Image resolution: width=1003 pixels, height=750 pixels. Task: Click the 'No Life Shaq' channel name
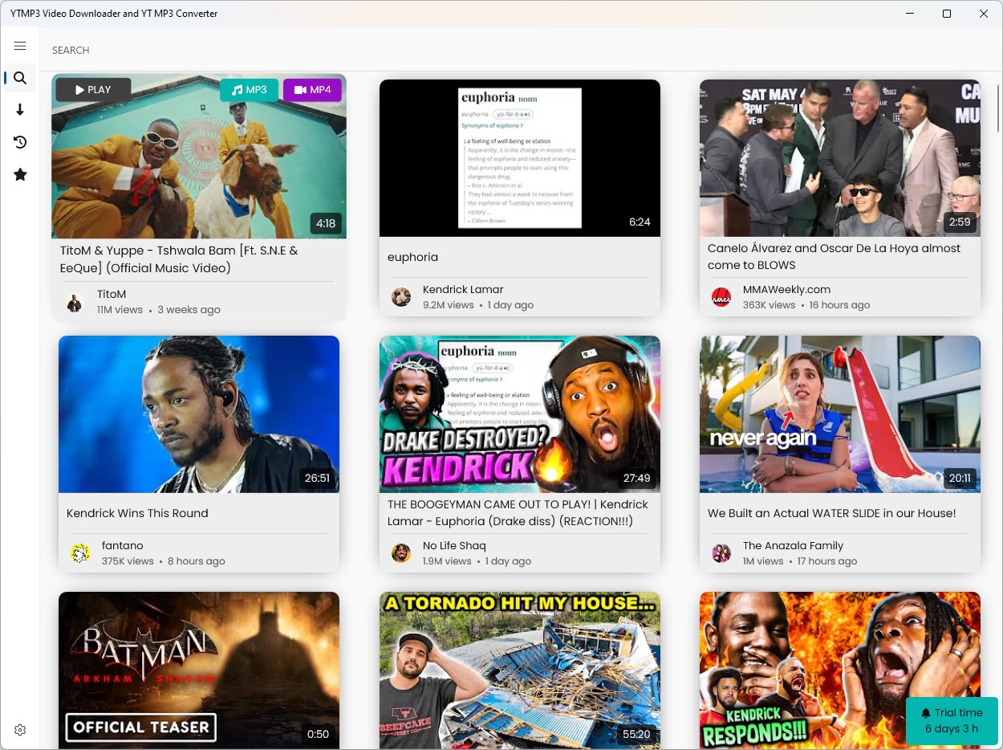(454, 545)
